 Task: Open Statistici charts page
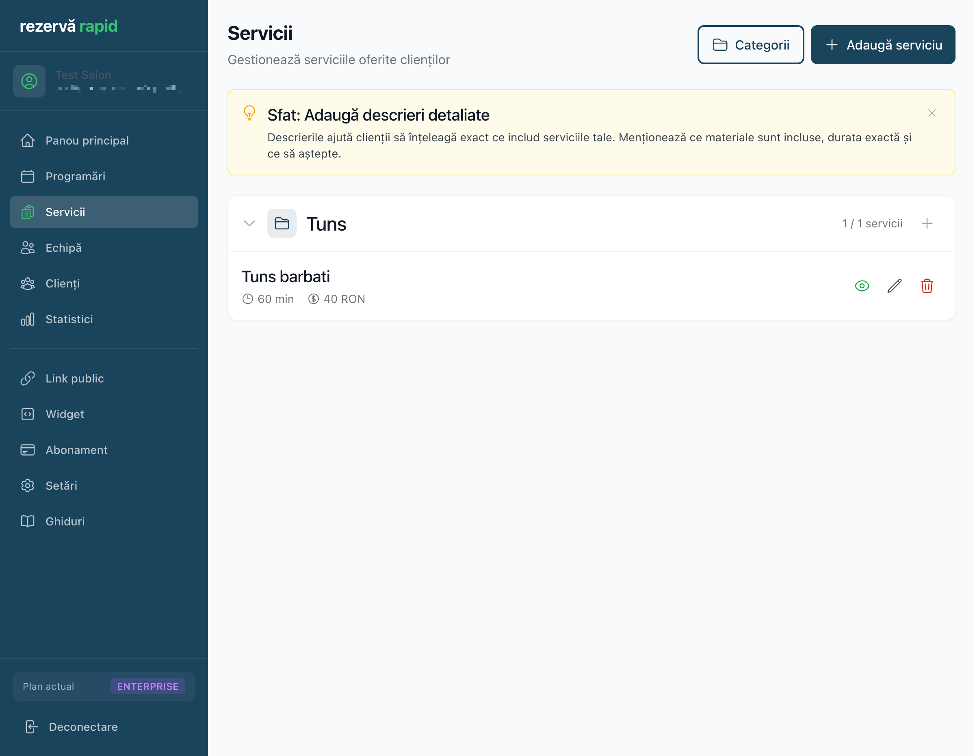[69, 319]
